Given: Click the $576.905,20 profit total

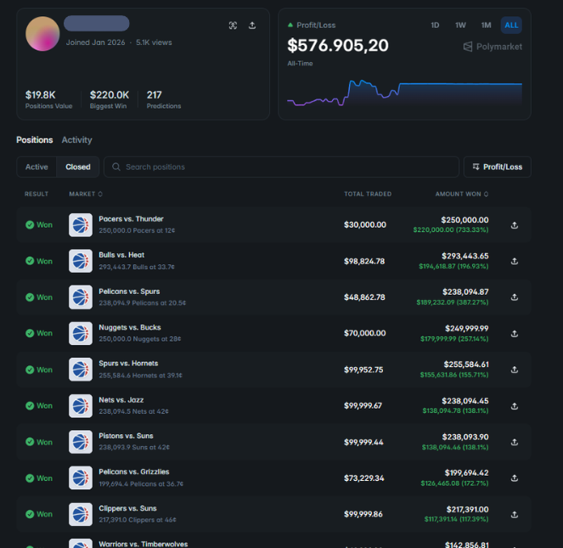Looking at the screenshot, I should tap(337, 46).
